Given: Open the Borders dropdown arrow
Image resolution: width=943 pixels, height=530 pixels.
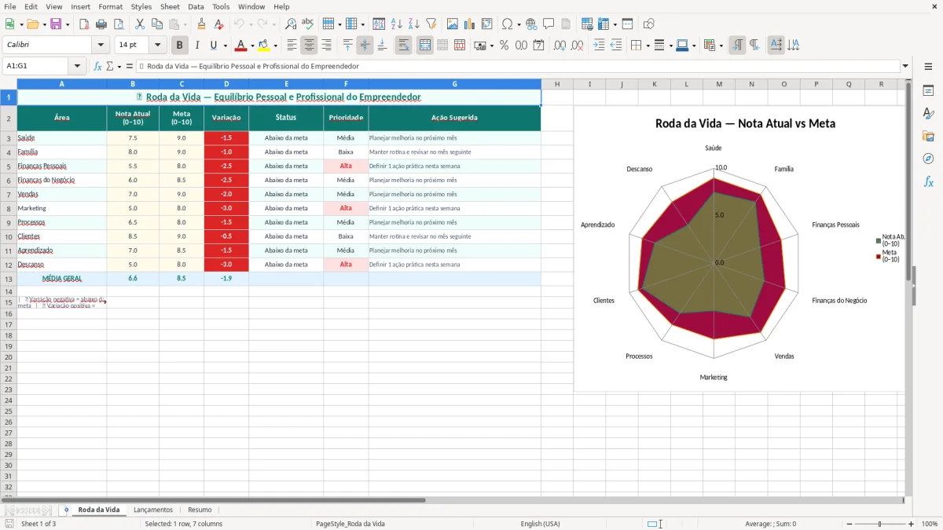Looking at the screenshot, I should click(647, 46).
